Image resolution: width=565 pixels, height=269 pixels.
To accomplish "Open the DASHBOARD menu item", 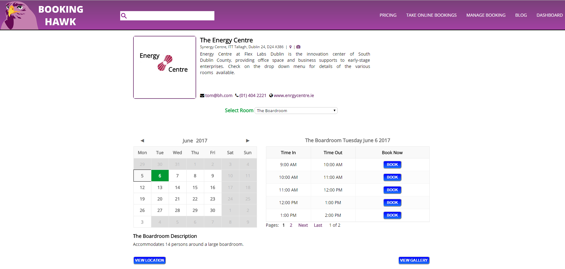I will click(550, 15).
